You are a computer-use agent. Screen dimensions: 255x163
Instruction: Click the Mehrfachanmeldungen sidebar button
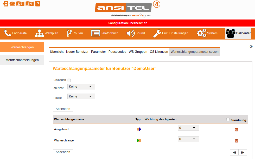pyautogui.click(x=22, y=60)
